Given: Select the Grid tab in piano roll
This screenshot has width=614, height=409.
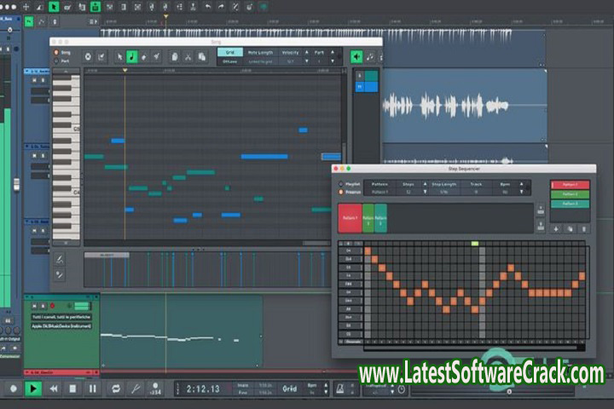Looking at the screenshot, I should (230, 52).
